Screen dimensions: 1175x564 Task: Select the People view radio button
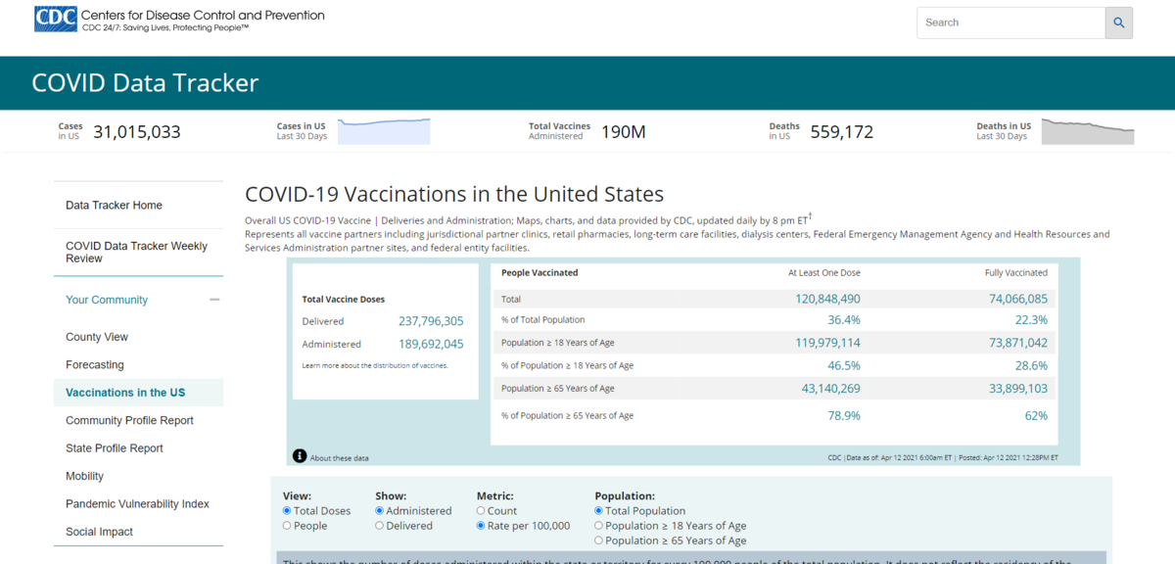click(287, 526)
